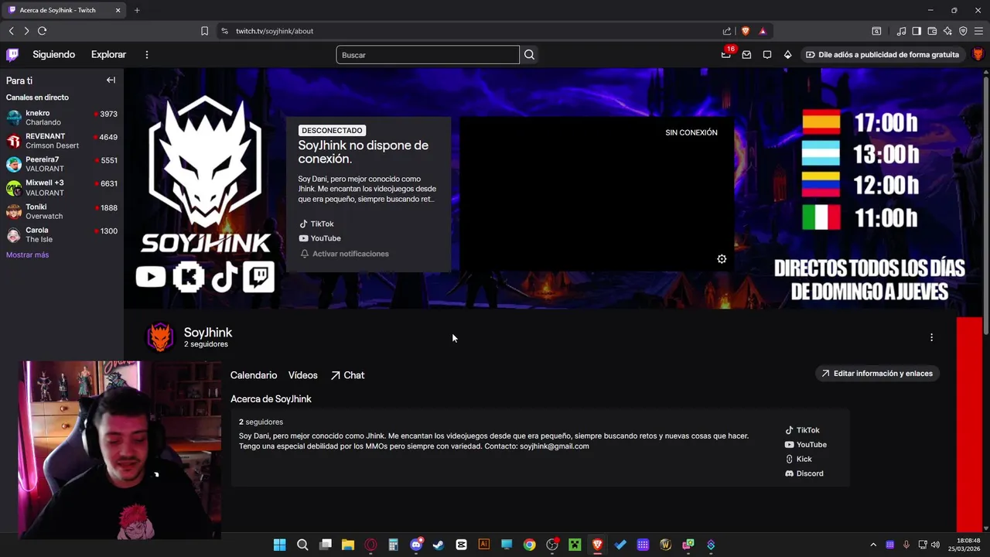Screen dimensions: 990x557
Task: Open channel three-dot options menu
Action: click(x=931, y=337)
